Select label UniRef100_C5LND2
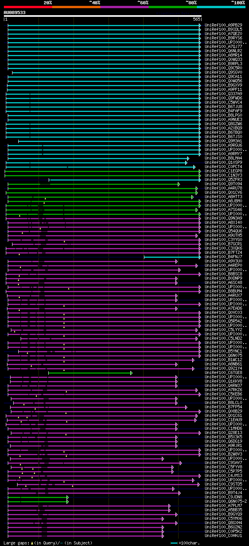Screen dimensions: 249x546 (223, 338)
